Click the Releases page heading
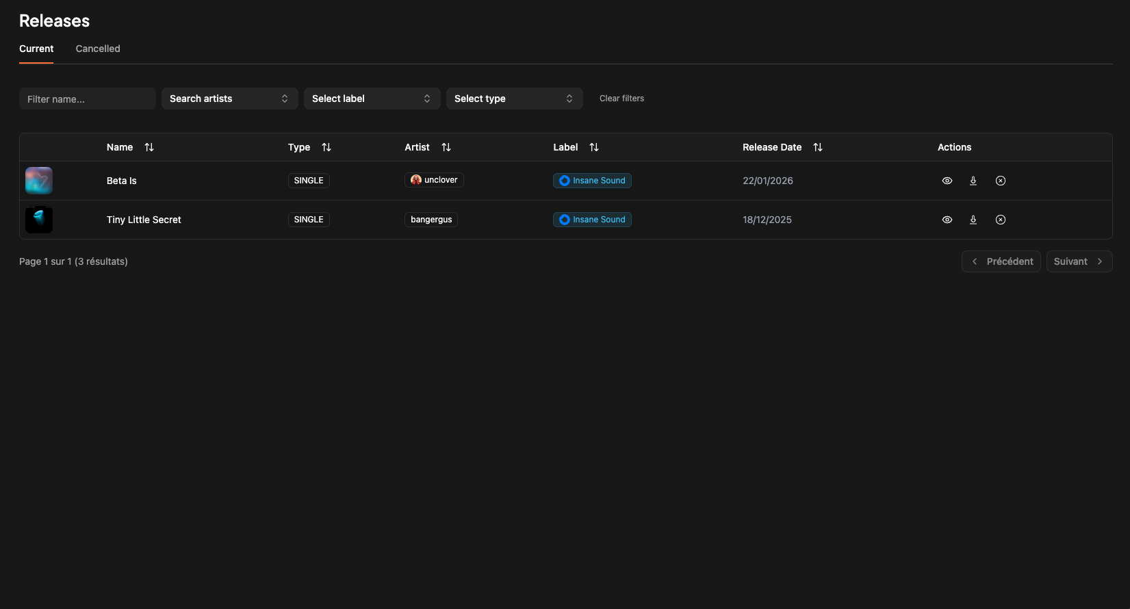This screenshot has width=1130, height=609. 54,21
